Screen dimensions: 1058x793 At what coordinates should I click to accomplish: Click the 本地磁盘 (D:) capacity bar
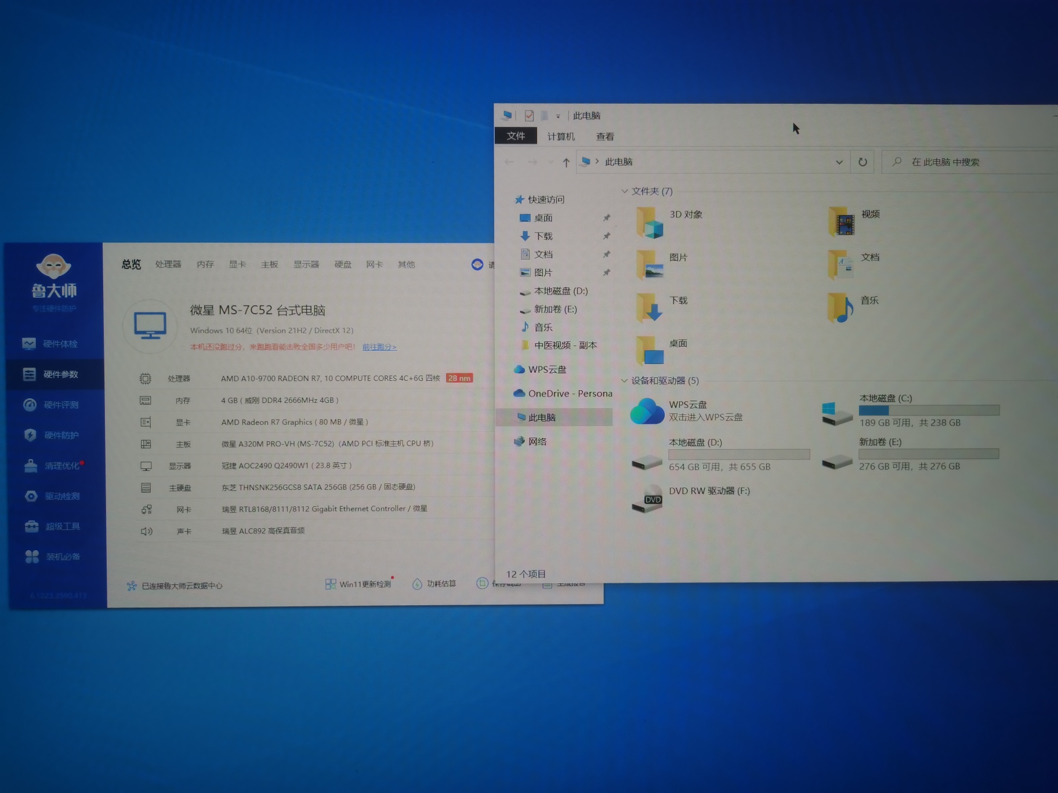[739, 454]
